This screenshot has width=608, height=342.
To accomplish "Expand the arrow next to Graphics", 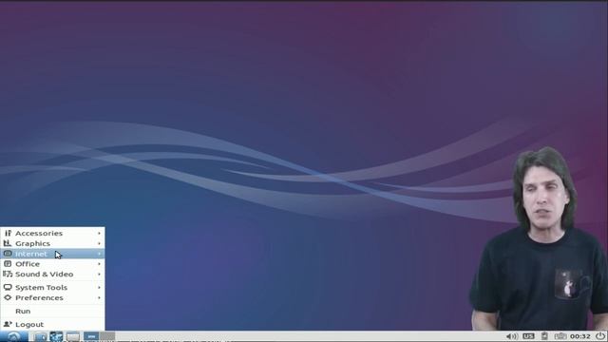I will pyautogui.click(x=99, y=243).
